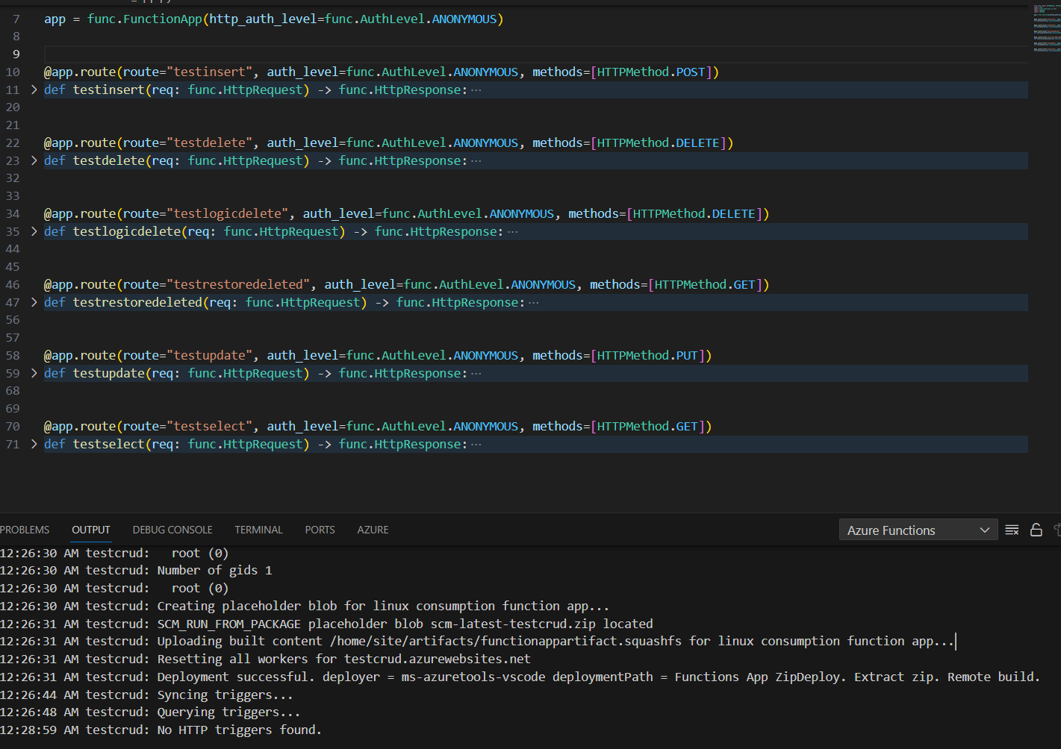
Task: Click the code minimap overview
Action: point(1046,28)
